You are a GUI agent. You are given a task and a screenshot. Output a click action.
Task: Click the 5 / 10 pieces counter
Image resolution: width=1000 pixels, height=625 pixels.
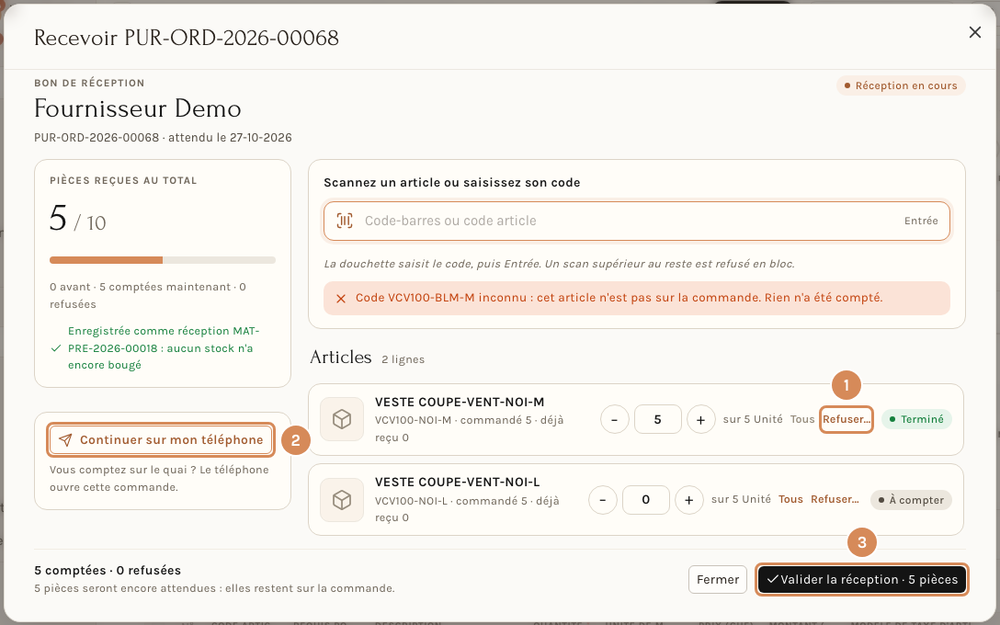tap(78, 219)
